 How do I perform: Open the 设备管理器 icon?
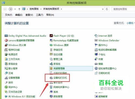[6, 78]
